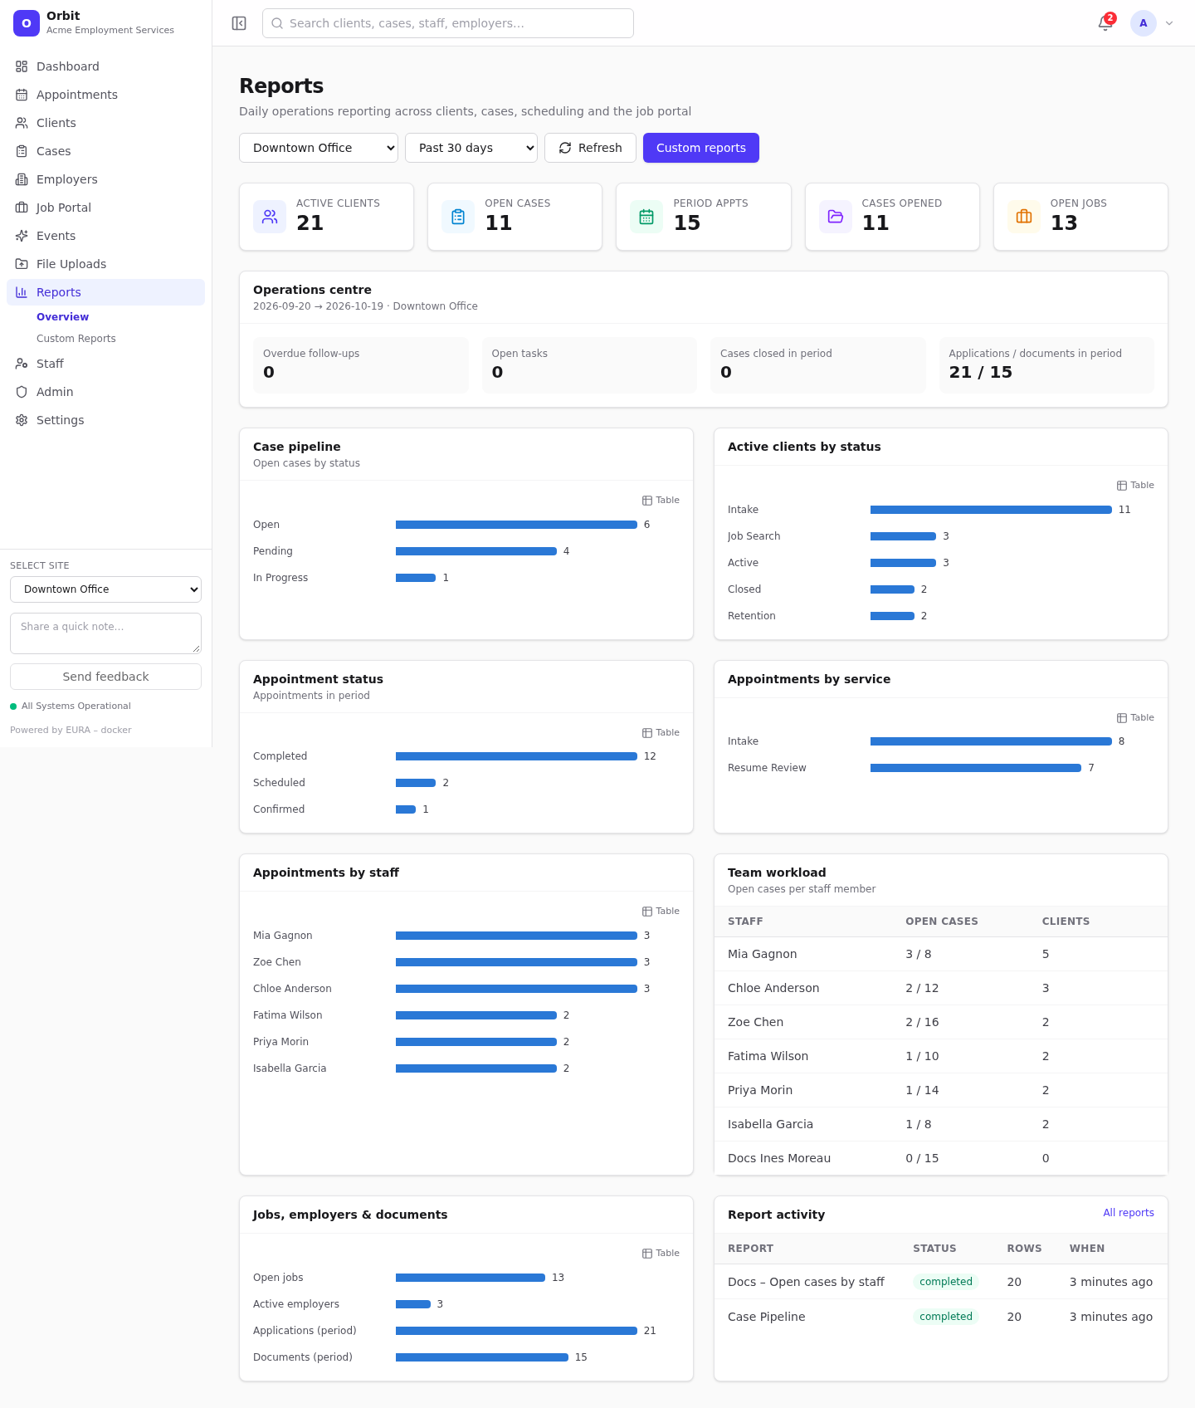The height and width of the screenshot is (1408, 1195).
Task: Focus the quick note text box
Action: point(105,633)
